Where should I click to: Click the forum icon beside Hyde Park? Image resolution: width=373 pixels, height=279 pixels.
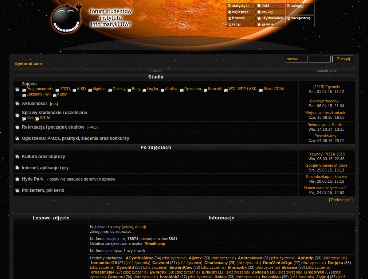(17, 179)
